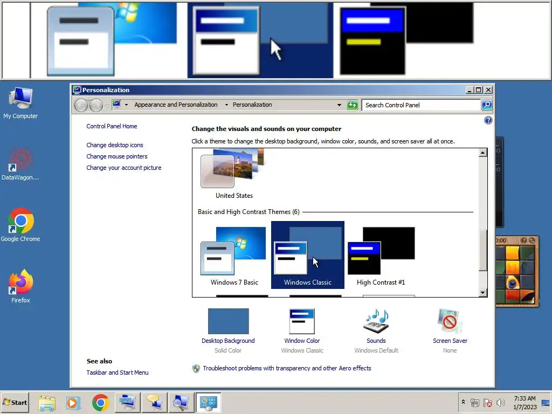The image size is (552, 414).
Task: Open Change mouse pointers link
Action: [x=117, y=156]
